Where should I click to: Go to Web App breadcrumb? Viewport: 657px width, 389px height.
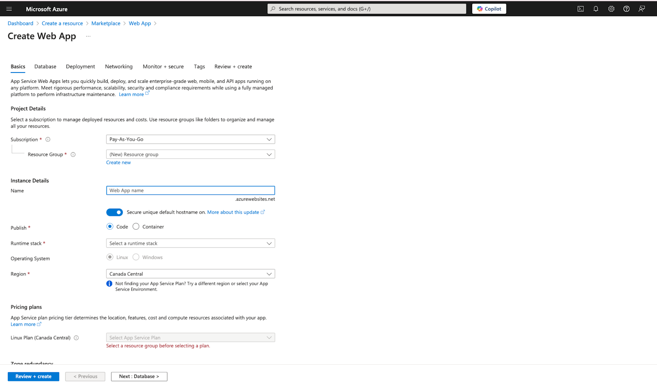pyautogui.click(x=140, y=23)
